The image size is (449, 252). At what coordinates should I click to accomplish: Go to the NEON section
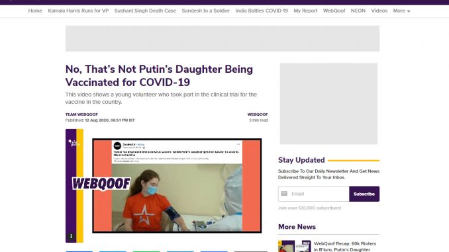pos(358,11)
